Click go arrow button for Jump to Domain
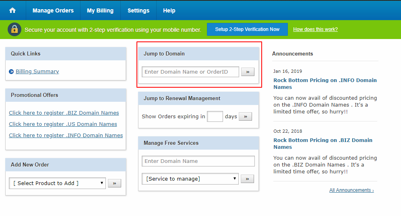 (248, 72)
